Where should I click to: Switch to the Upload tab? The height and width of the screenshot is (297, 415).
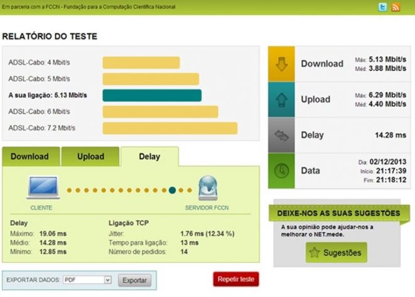click(90, 157)
